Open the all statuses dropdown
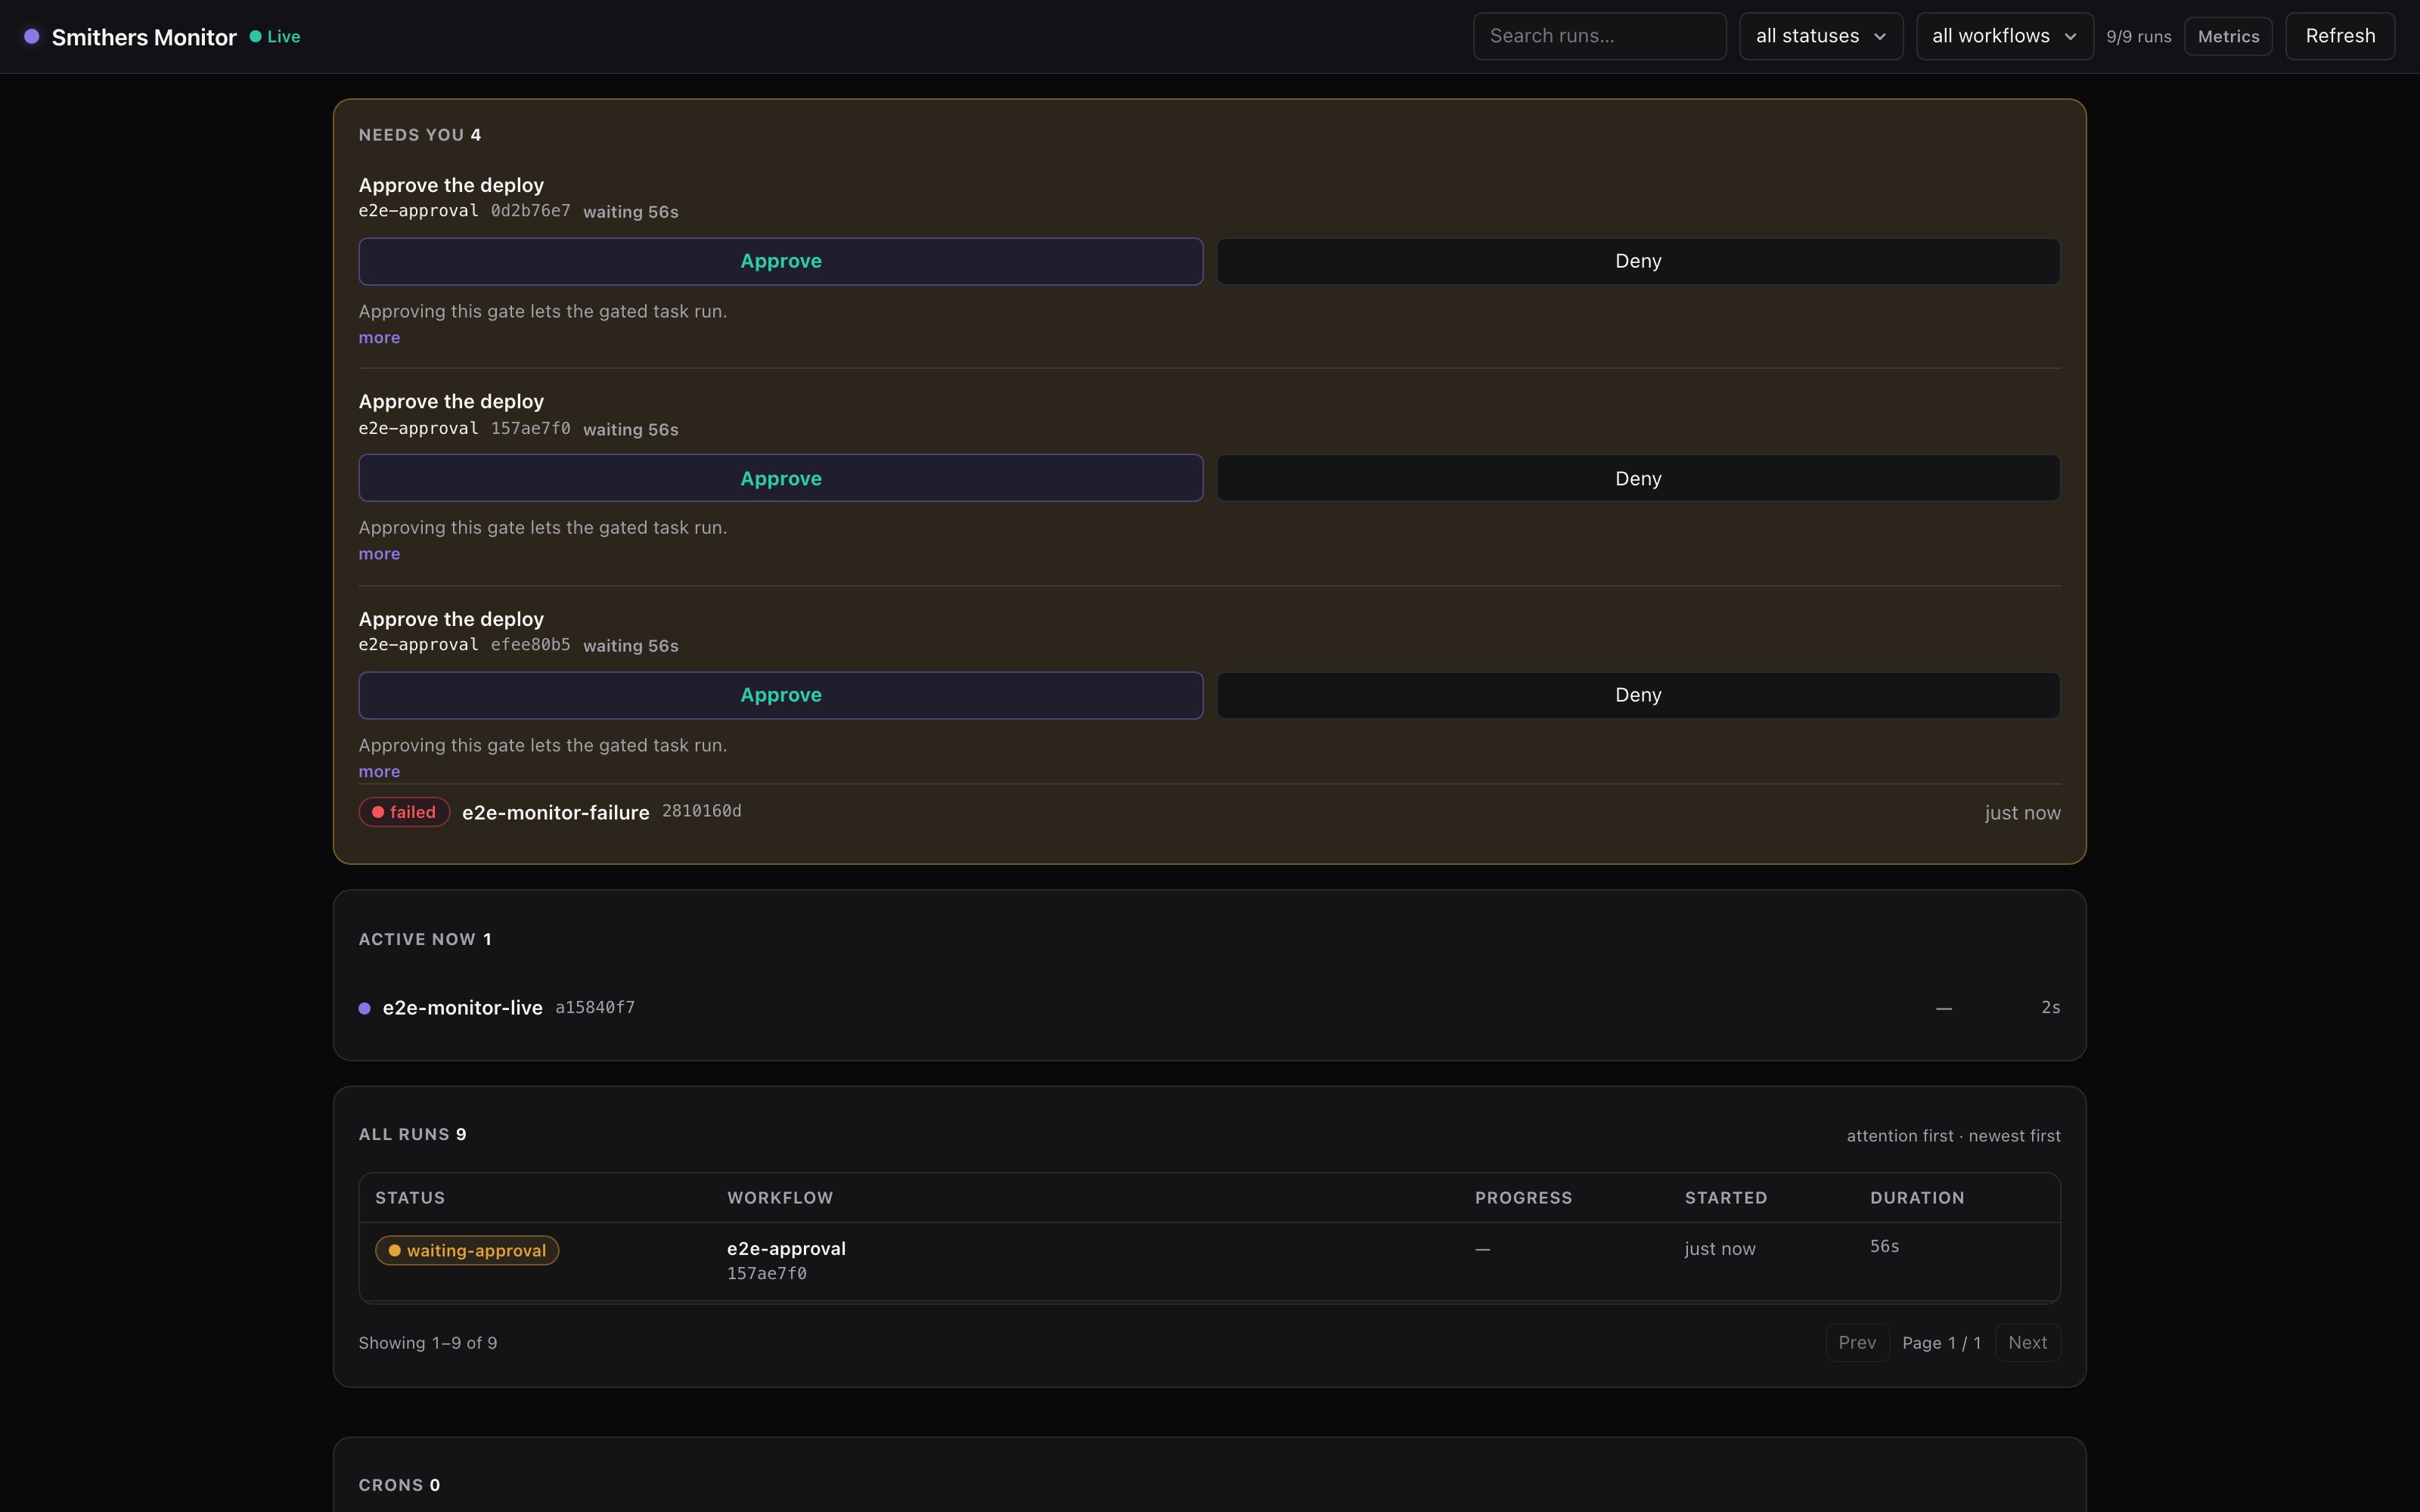 click(1820, 36)
